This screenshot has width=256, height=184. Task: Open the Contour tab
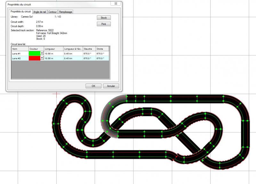click(52, 12)
